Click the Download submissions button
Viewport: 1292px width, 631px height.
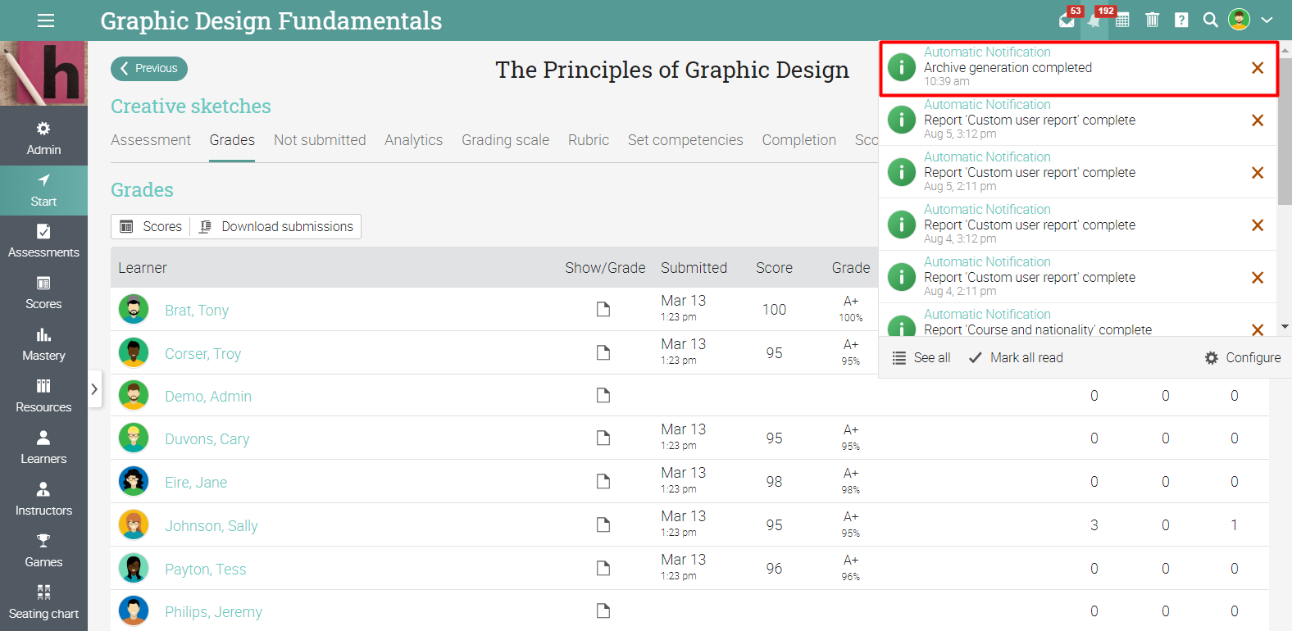click(x=277, y=226)
